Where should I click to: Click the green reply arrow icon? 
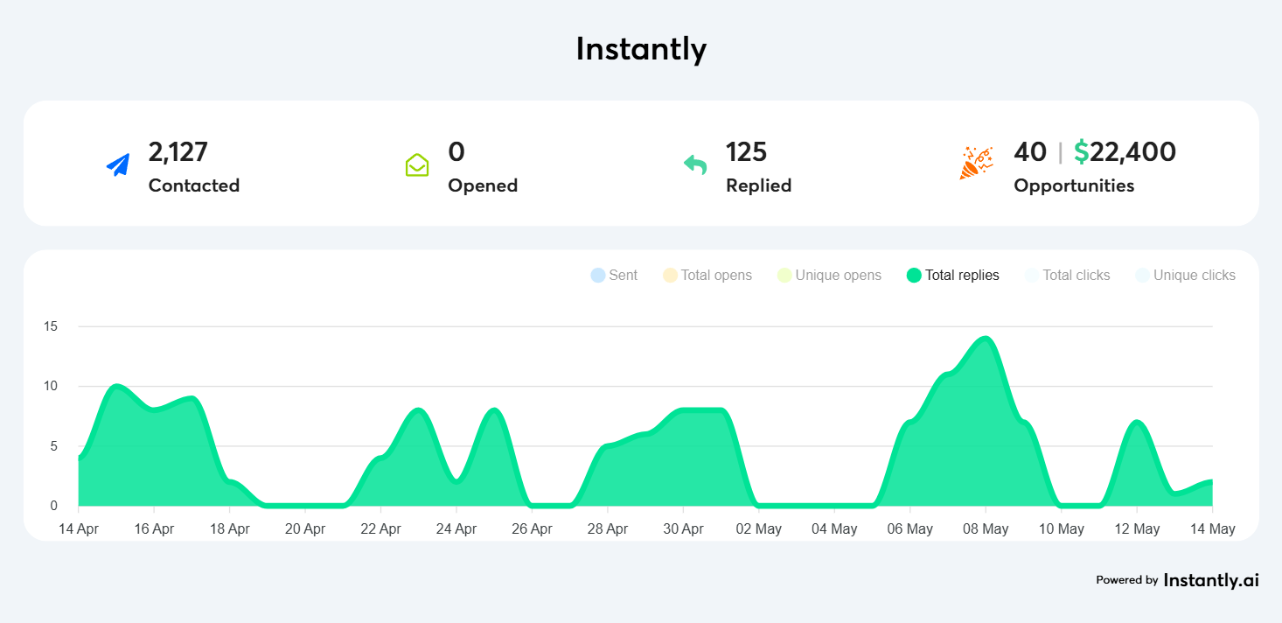[693, 164]
